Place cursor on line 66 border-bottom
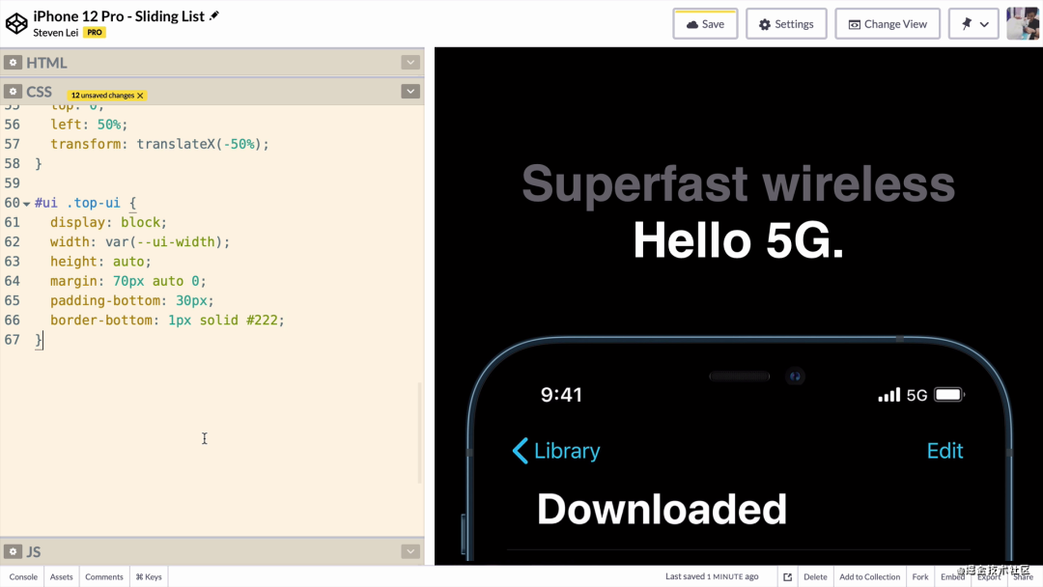Image resolution: width=1043 pixels, height=587 pixels. [x=167, y=321]
